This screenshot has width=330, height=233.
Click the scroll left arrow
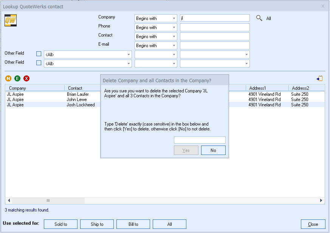[9, 201]
